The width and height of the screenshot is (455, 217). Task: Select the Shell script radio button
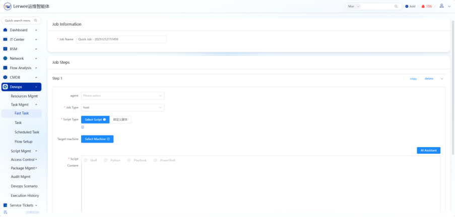click(86, 160)
